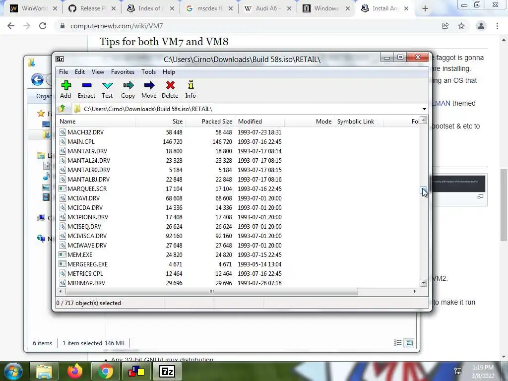This screenshot has width=508, height=381.
Task: Select MCIVISCA.DRV file
Action: tap(87, 236)
